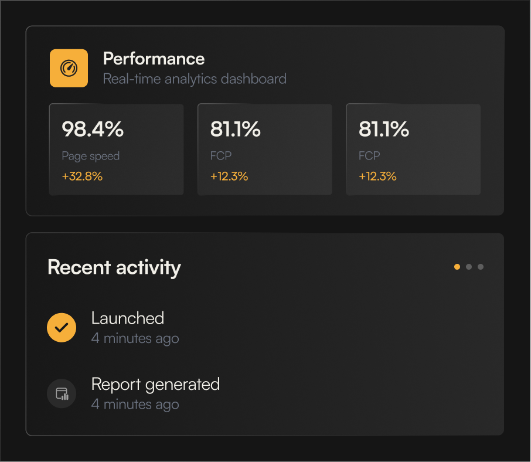Click the 98.4% page speed value
The width and height of the screenshot is (531, 462).
click(93, 130)
